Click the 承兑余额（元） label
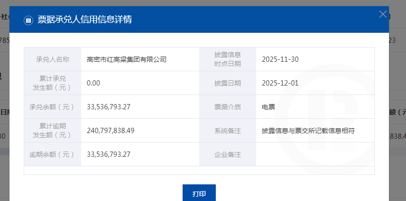406x201 pixels. (53, 107)
